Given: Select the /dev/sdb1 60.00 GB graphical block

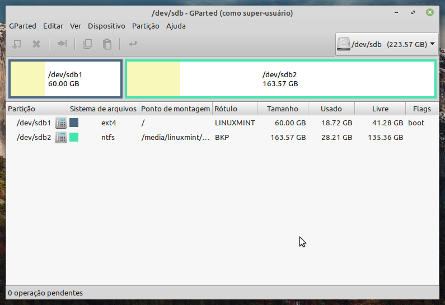Looking at the screenshot, I should 65,79.
